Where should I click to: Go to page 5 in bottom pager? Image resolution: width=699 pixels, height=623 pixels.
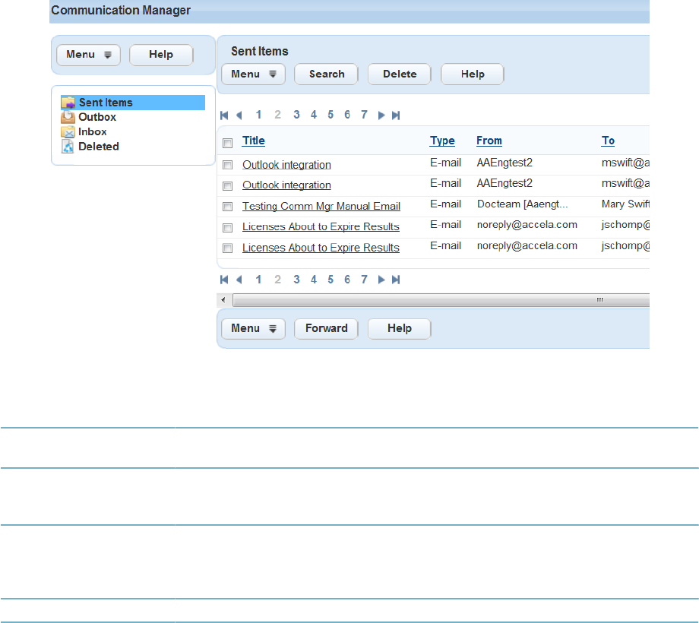pos(331,280)
